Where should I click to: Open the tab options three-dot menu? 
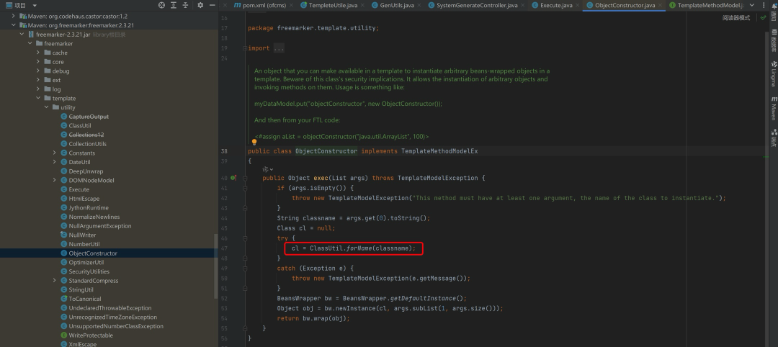coord(764,5)
